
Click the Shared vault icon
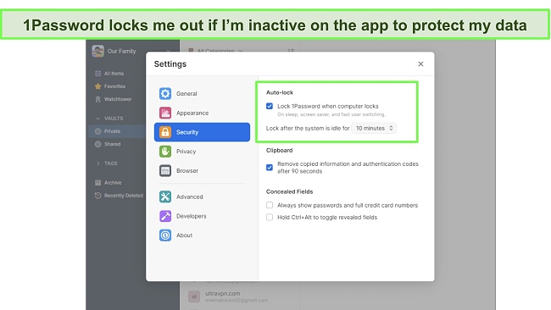(x=98, y=144)
